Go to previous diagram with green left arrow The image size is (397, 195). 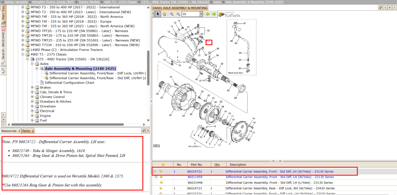point(208,14)
